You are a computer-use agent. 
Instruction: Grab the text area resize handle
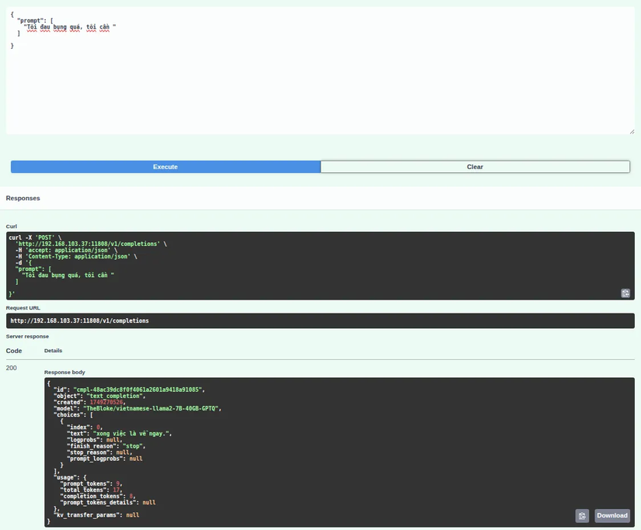tap(632, 131)
